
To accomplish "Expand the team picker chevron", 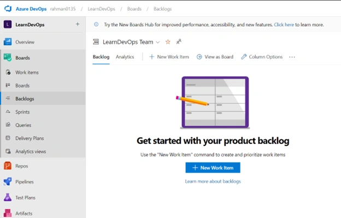I will [158, 42].
